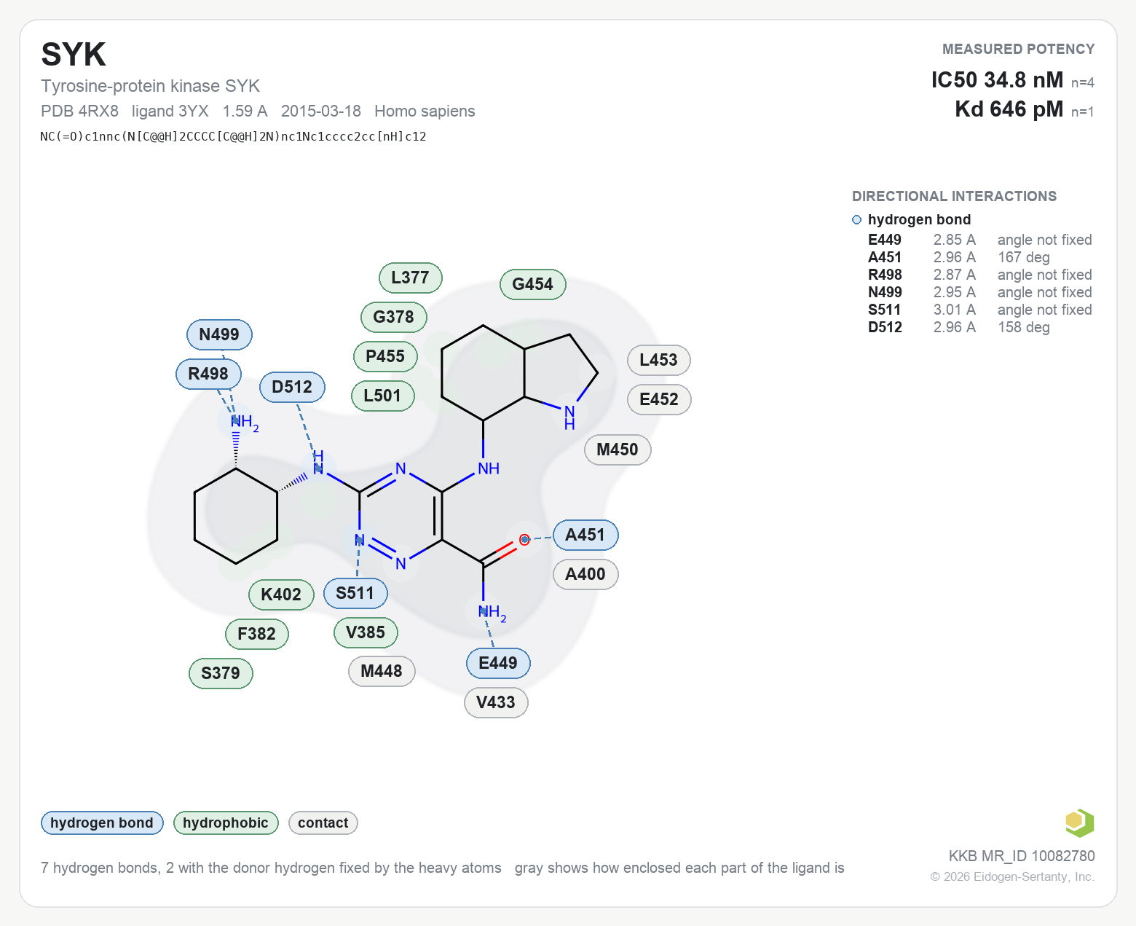Click residue label S511 in diagram
The image size is (1136, 926).
tap(356, 593)
